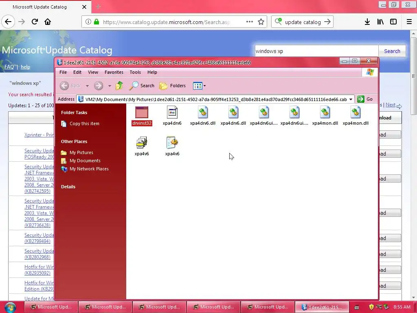Open the help link on catalog page
This screenshot has width=417, height=313.
26,67
